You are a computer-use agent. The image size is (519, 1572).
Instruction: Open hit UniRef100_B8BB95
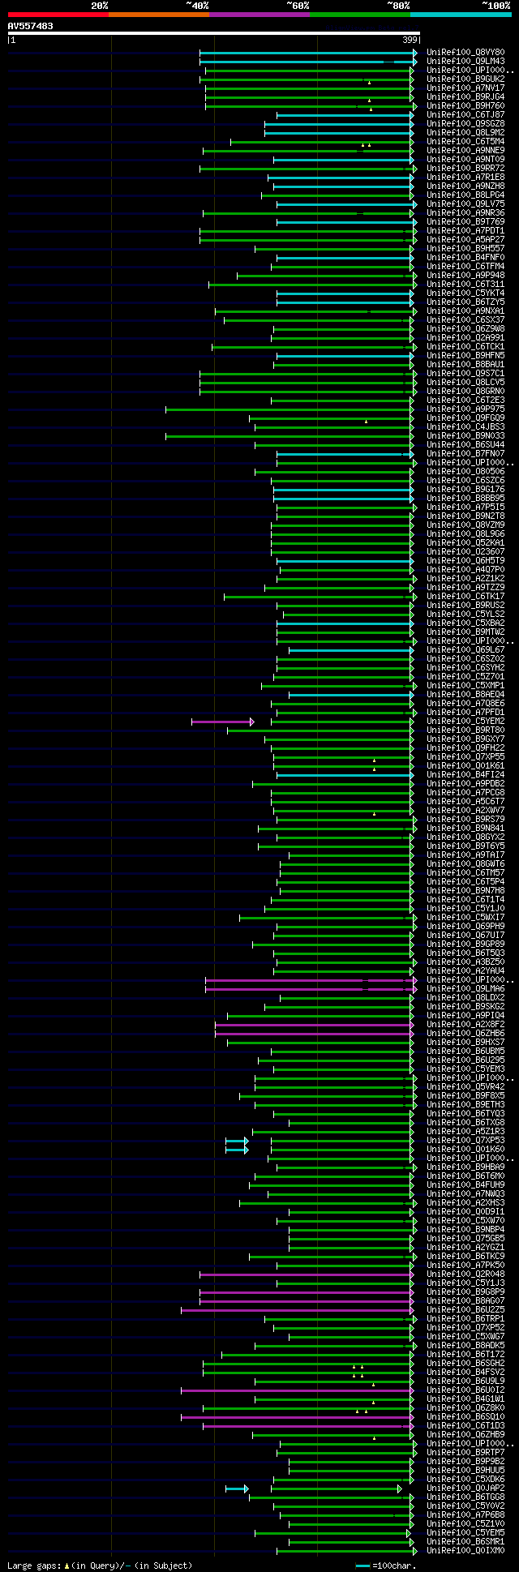(465, 499)
